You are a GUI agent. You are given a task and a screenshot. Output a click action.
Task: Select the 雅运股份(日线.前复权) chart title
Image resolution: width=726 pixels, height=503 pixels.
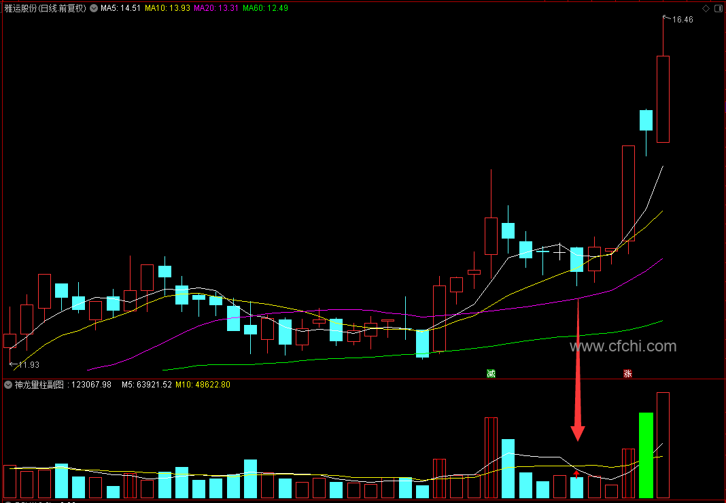(x=45, y=8)
